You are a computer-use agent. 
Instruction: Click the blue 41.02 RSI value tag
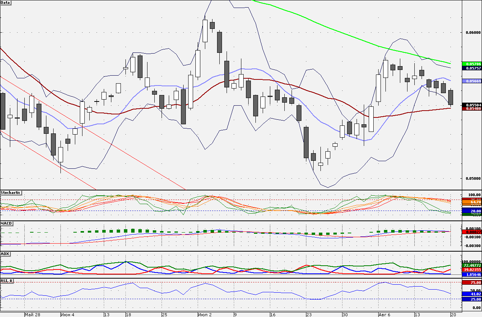472,294
